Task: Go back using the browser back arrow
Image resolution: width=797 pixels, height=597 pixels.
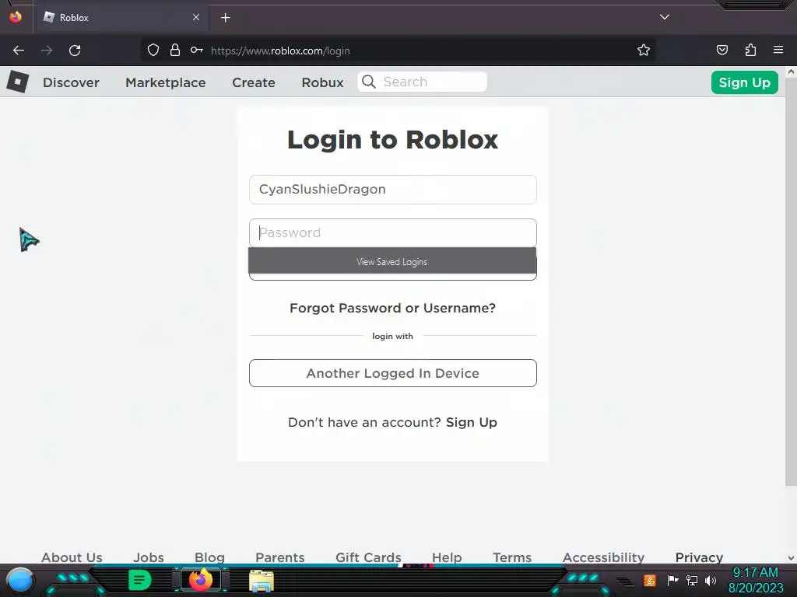Action: coord(19,51)
